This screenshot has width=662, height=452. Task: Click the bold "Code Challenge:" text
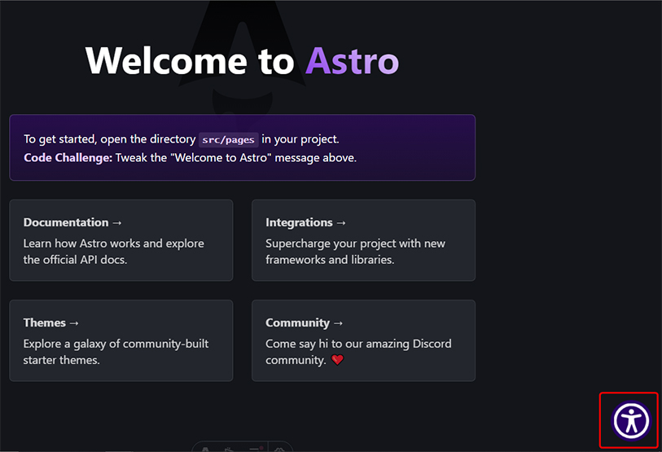(68, 157)
